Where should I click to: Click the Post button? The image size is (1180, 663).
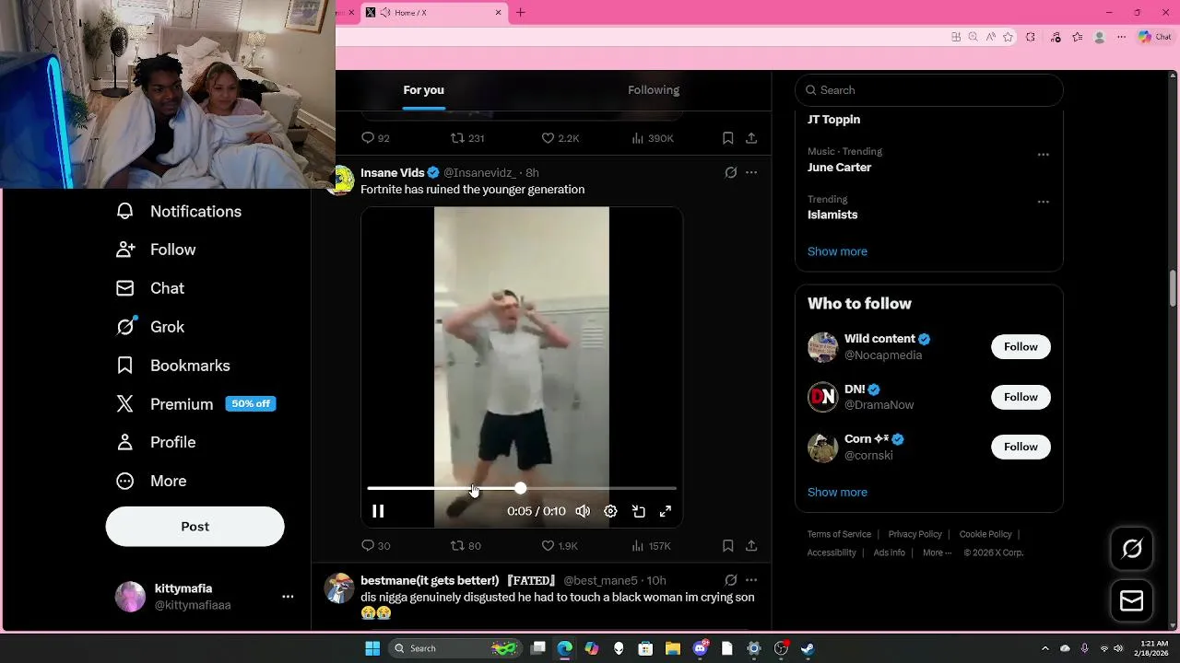coord(195,527)
